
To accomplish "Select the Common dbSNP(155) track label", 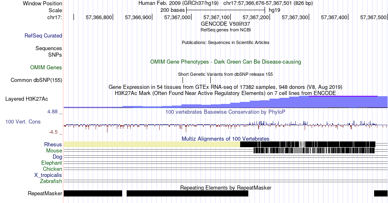I will (x=36, y=80).
